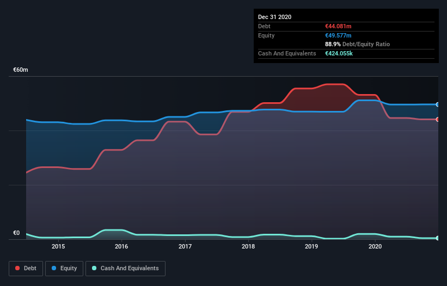Click the Equity row label in tooltip
The width and height of the screenshot is (447, 286).
pos(266,35)
